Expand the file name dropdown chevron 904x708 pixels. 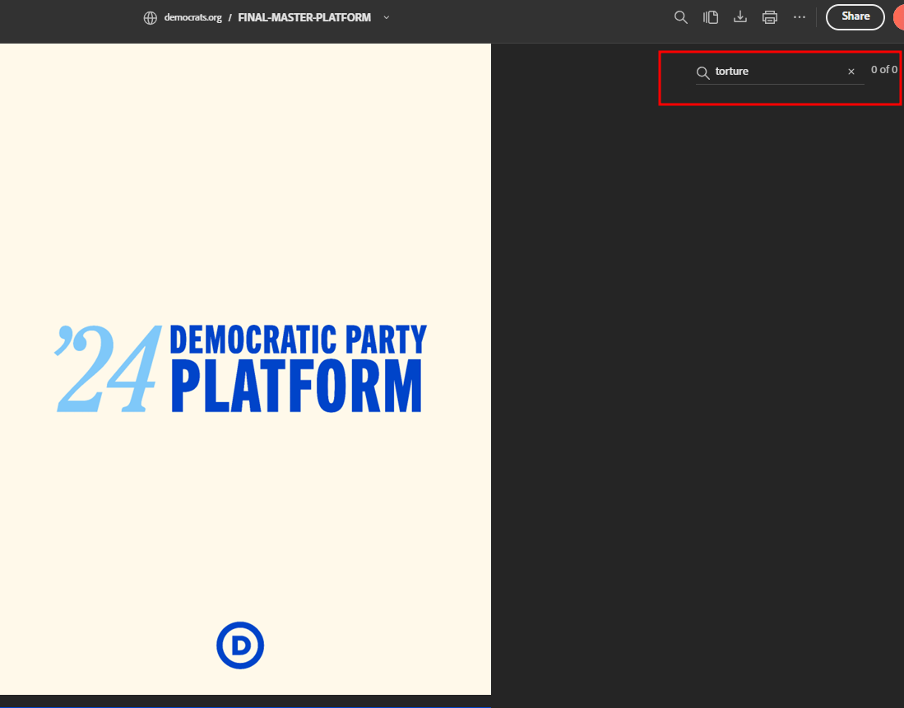(387, 17)
